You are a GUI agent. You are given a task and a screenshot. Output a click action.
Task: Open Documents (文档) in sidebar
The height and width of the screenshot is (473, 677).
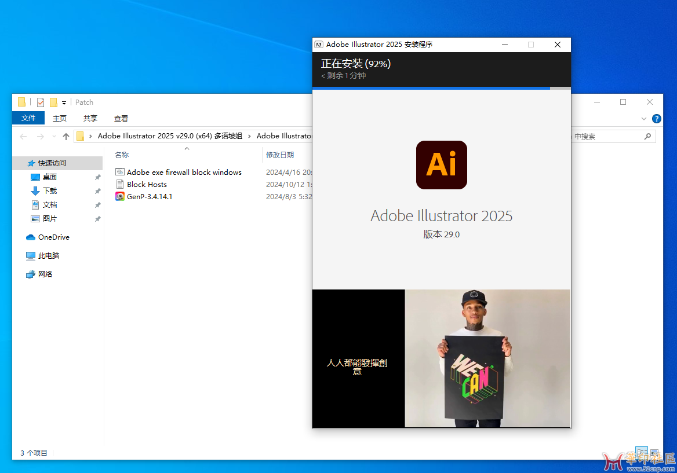[x=50, y=204]
